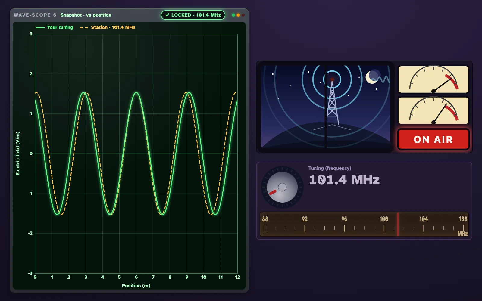Click the checkmark in the LOCKED badge
Screen dimensions: 482x301
point(167,15)
